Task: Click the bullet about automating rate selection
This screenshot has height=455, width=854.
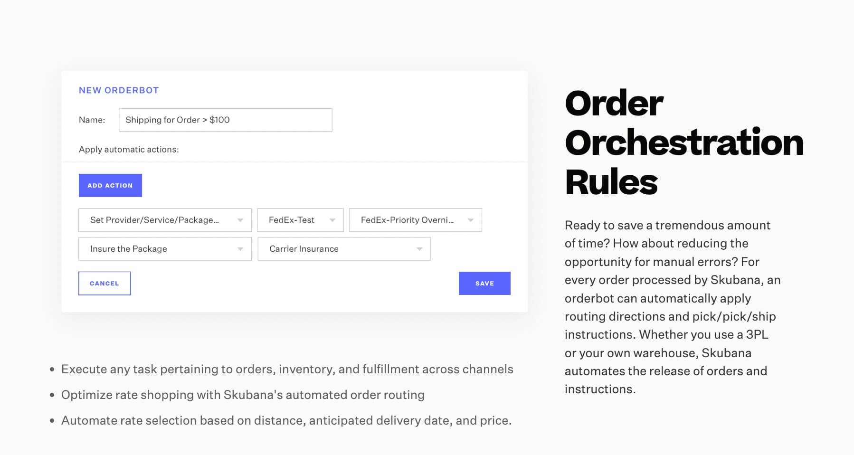Action: 286,420
